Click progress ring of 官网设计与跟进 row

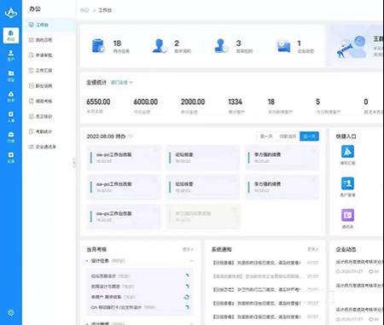(187, 287)
